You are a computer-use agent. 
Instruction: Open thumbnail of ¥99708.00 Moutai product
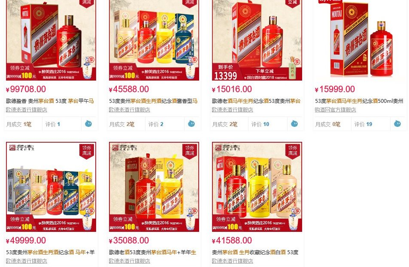click(51, 40)
